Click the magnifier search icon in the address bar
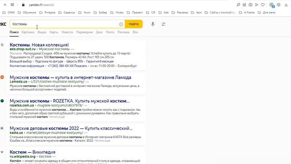 [238, 5]
